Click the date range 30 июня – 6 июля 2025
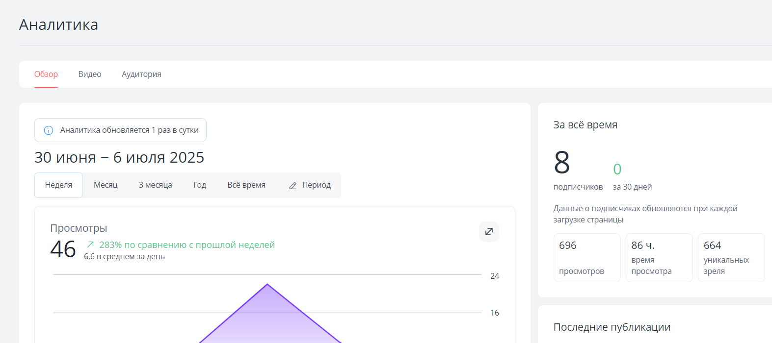 119,157
